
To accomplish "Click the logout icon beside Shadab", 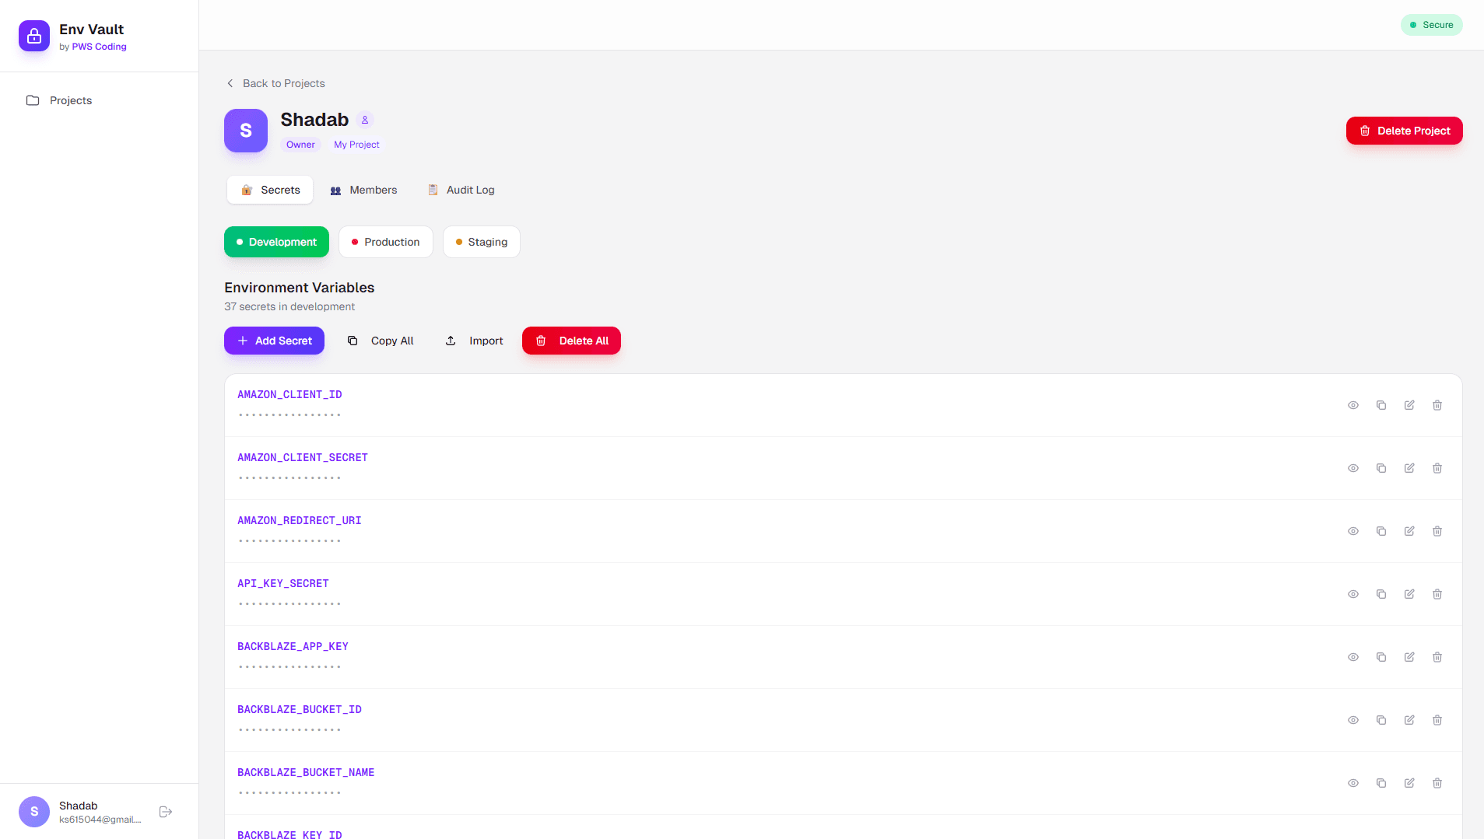I will coord(166,812).
